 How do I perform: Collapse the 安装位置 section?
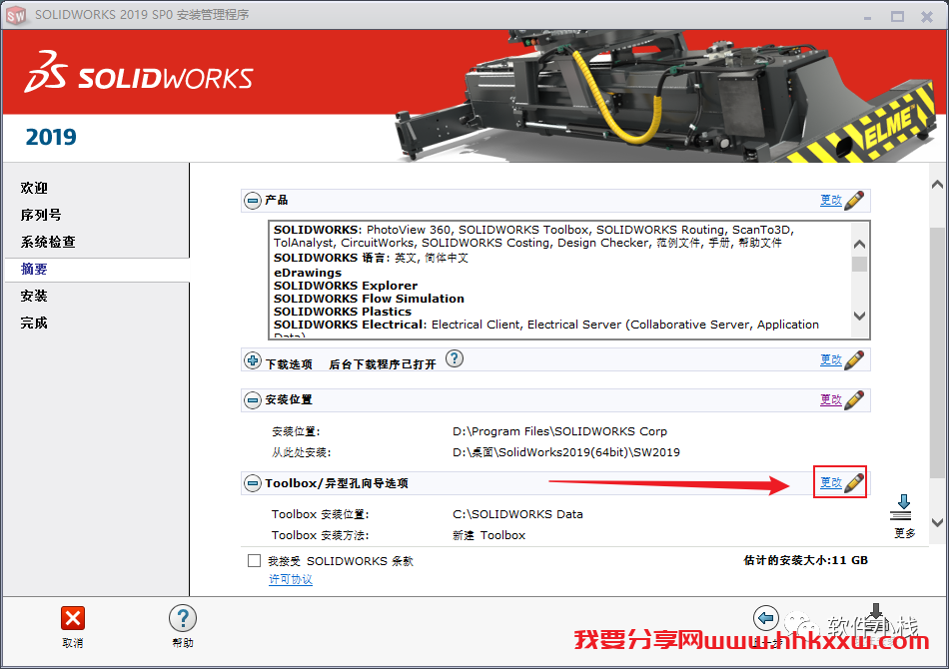pos(253,399)
